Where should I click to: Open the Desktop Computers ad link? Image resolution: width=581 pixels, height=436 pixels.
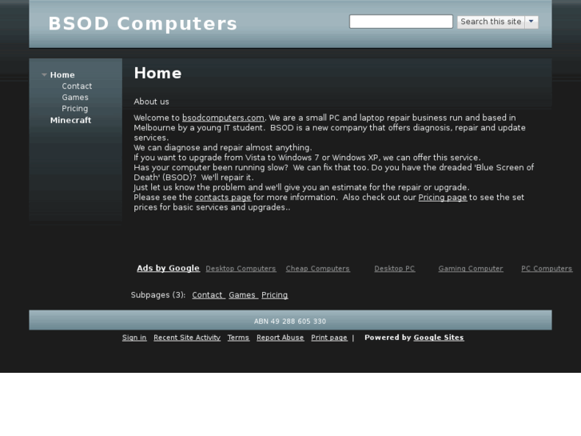point(241,269)
